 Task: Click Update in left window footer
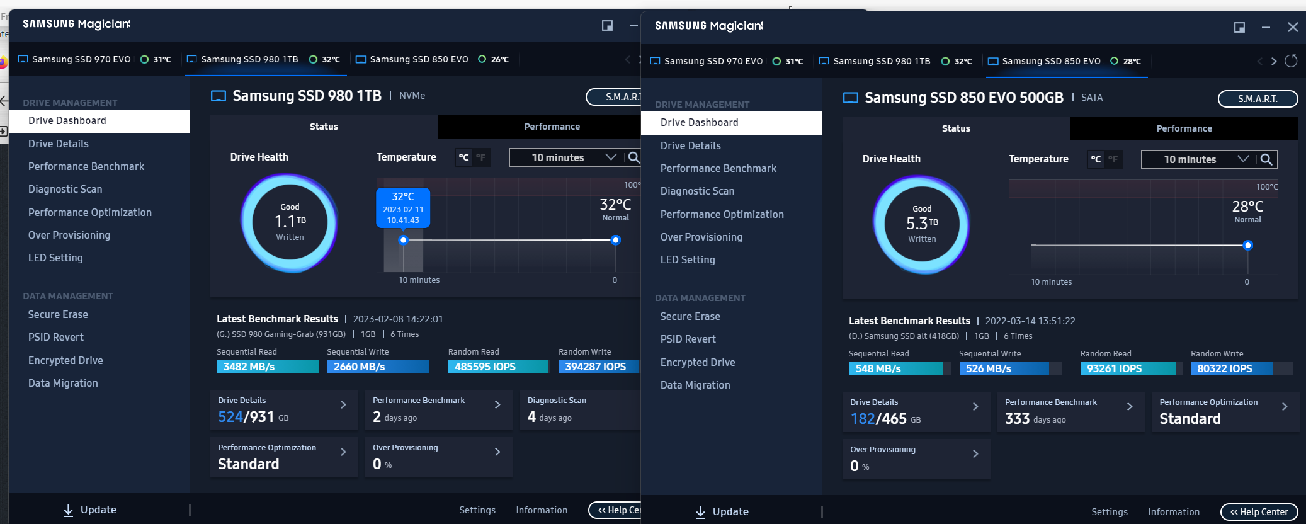pyautogui.click(x=90, y=510)
